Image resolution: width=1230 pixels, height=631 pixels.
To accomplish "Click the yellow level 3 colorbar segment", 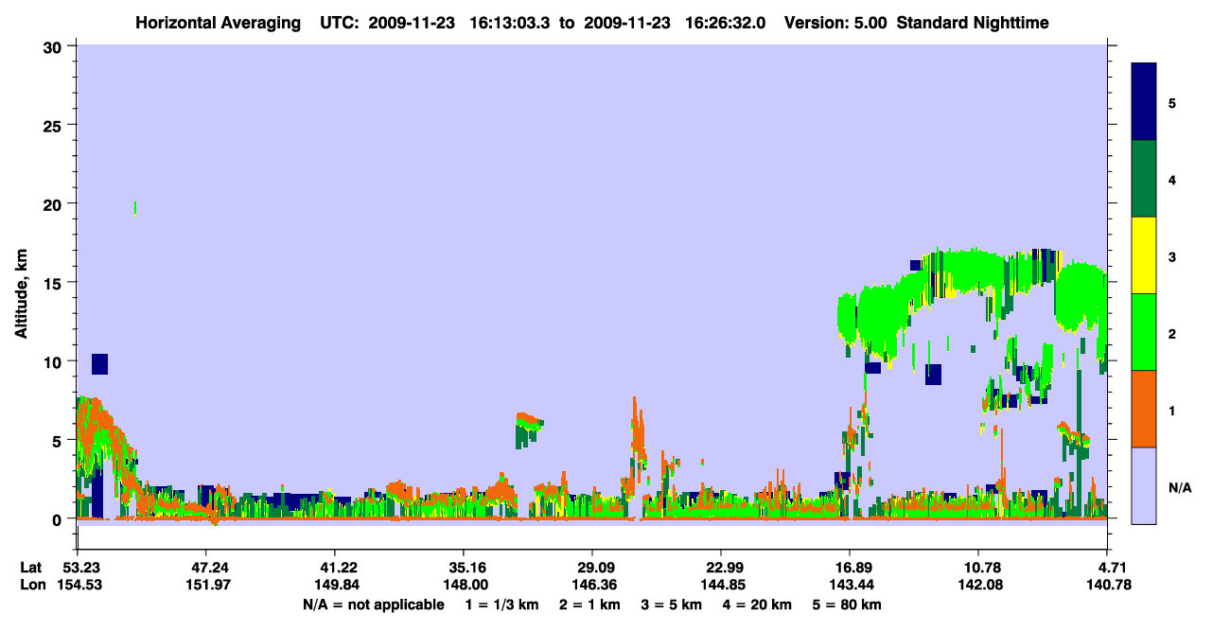I will coord(1144,255).
